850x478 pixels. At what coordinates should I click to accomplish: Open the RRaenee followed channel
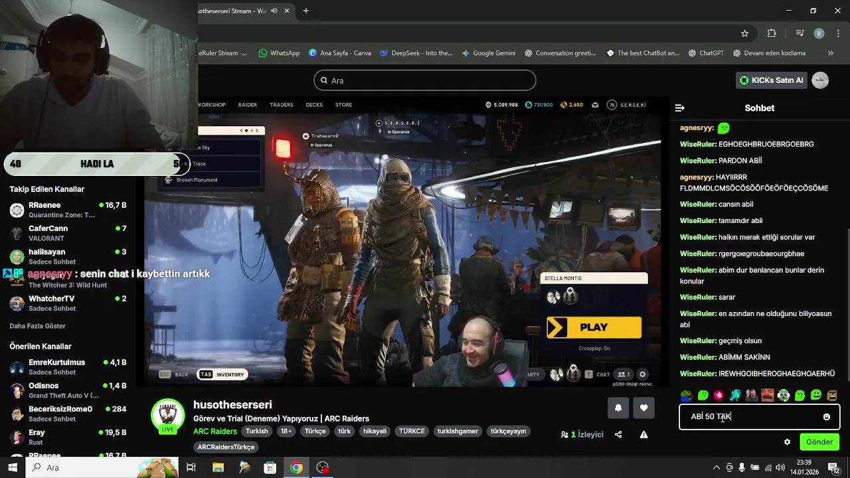(68, 210)
